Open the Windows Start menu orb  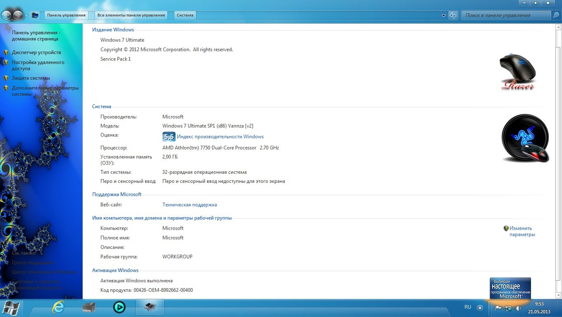(x=11, y=308)
